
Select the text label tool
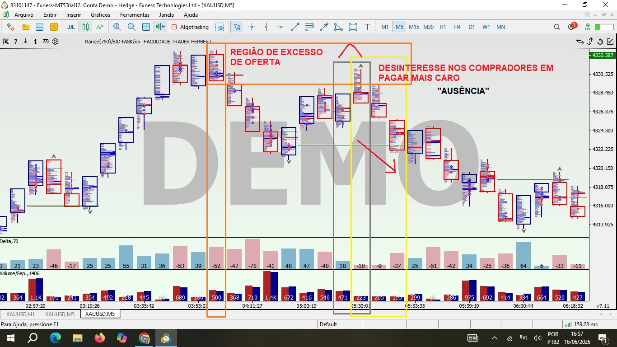[x=367, y=27]
